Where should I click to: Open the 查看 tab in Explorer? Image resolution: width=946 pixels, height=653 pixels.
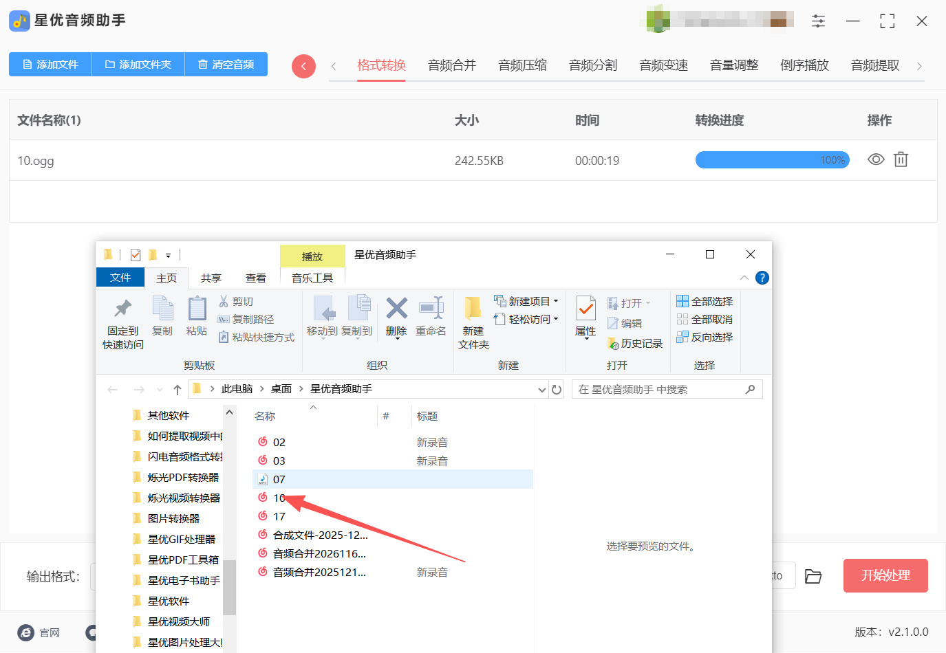[x=256, y=278]
